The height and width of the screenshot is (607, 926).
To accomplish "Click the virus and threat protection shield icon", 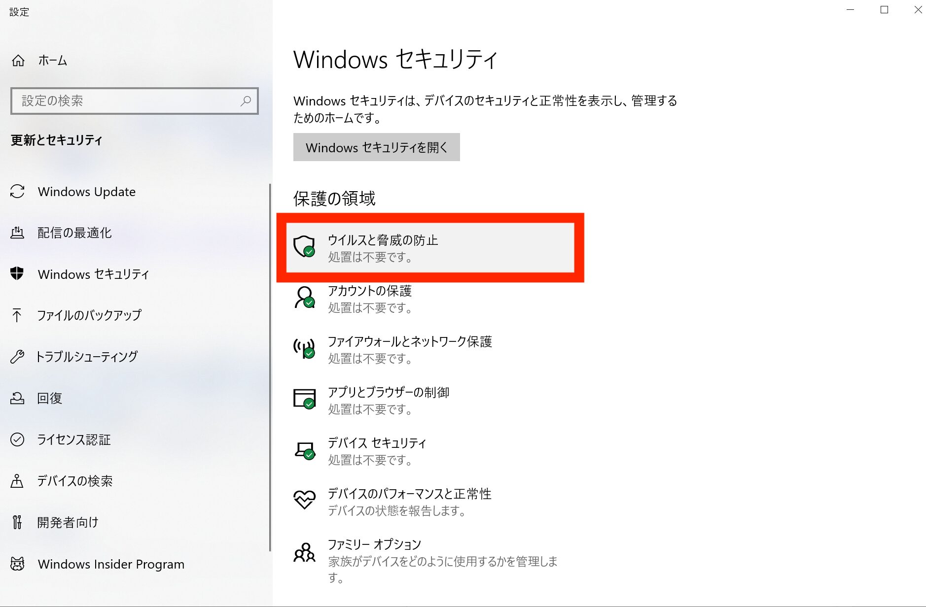I will (304, 246).
